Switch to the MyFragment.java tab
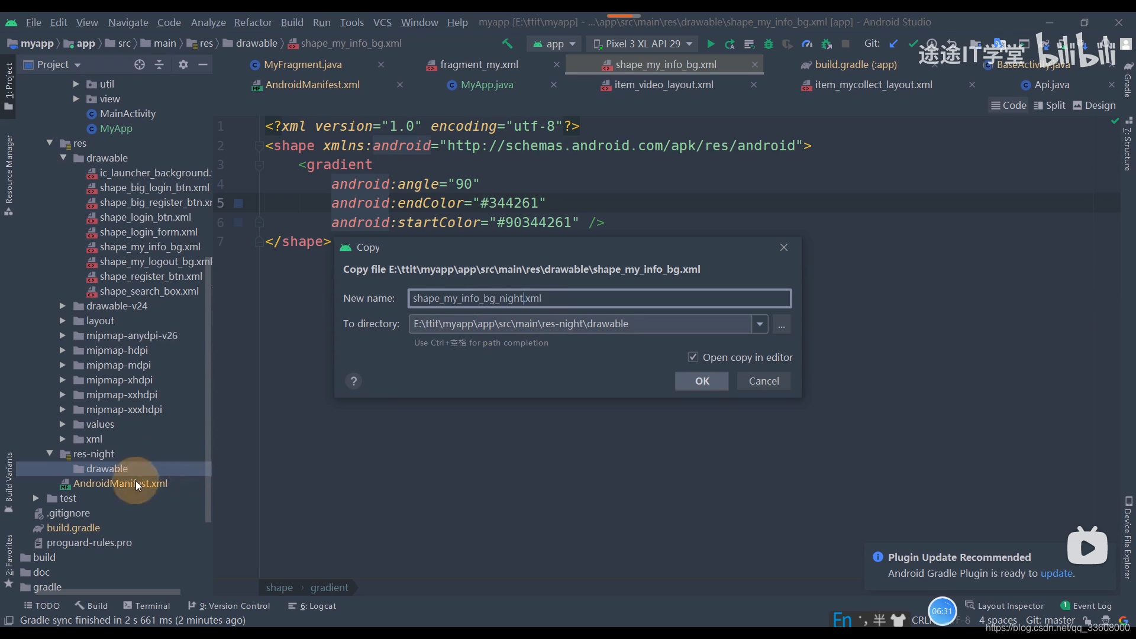 (x=302, y=64)
